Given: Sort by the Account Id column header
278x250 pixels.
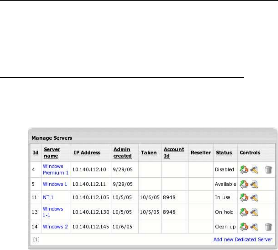Looking at the screenshot, I should [174, 153].
